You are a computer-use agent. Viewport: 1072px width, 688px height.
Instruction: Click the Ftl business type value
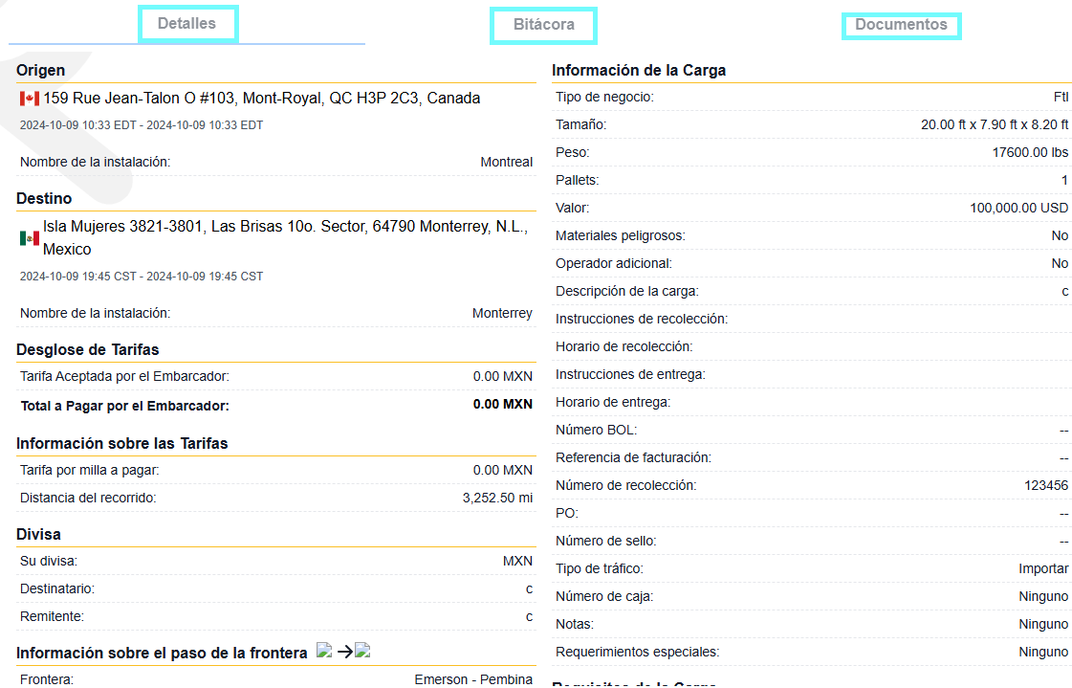1062,97
